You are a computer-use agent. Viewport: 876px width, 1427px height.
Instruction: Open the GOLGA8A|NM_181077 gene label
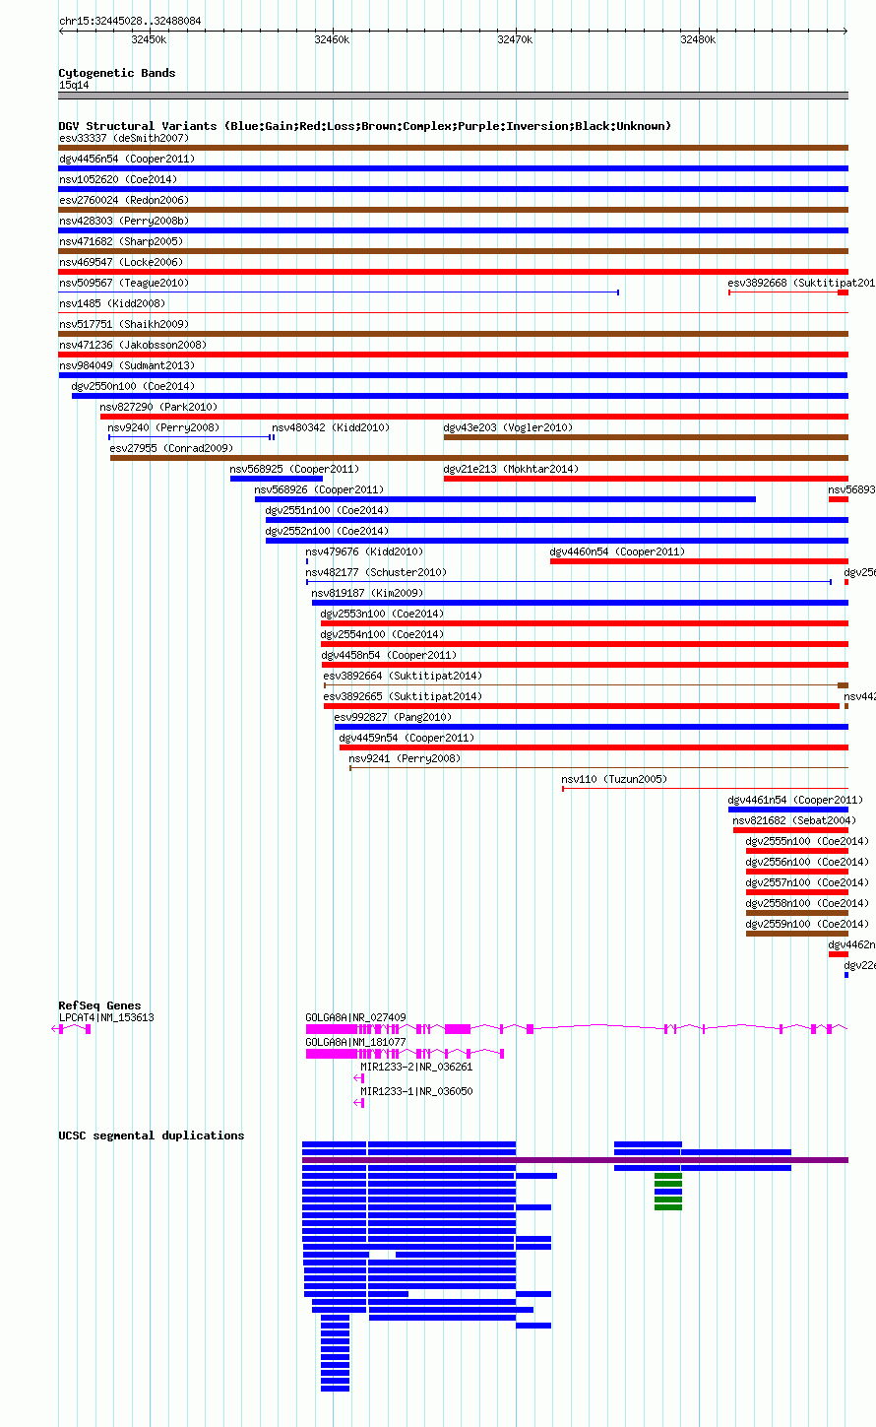click(x=355, y=1042)
